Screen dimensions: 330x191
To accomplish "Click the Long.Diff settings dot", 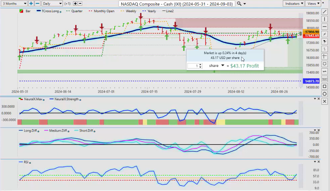I will (x=38, y=131).
